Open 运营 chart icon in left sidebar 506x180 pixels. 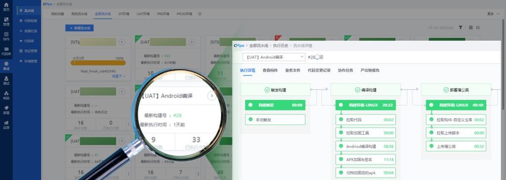[x=6, y=125]
